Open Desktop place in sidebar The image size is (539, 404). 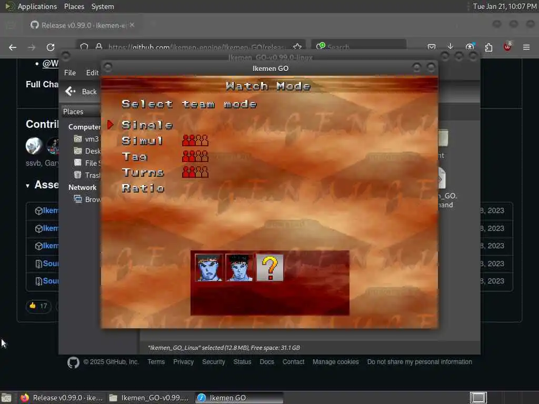coord(87,151)
